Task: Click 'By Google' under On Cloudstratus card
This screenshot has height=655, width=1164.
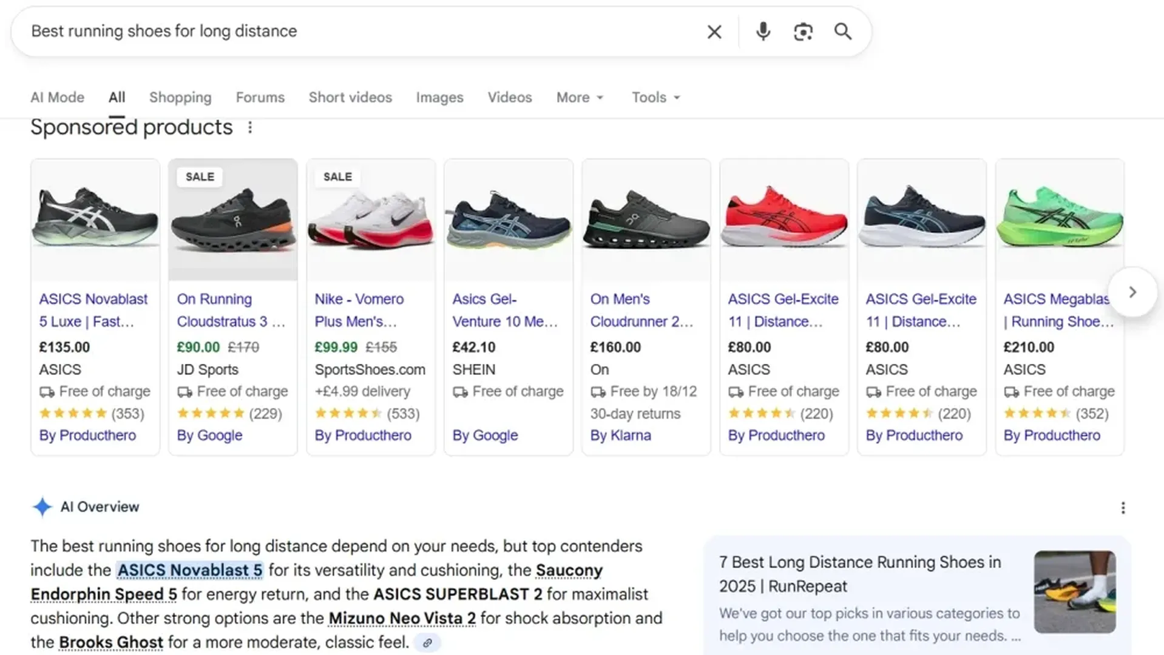Action: point(209,435)
